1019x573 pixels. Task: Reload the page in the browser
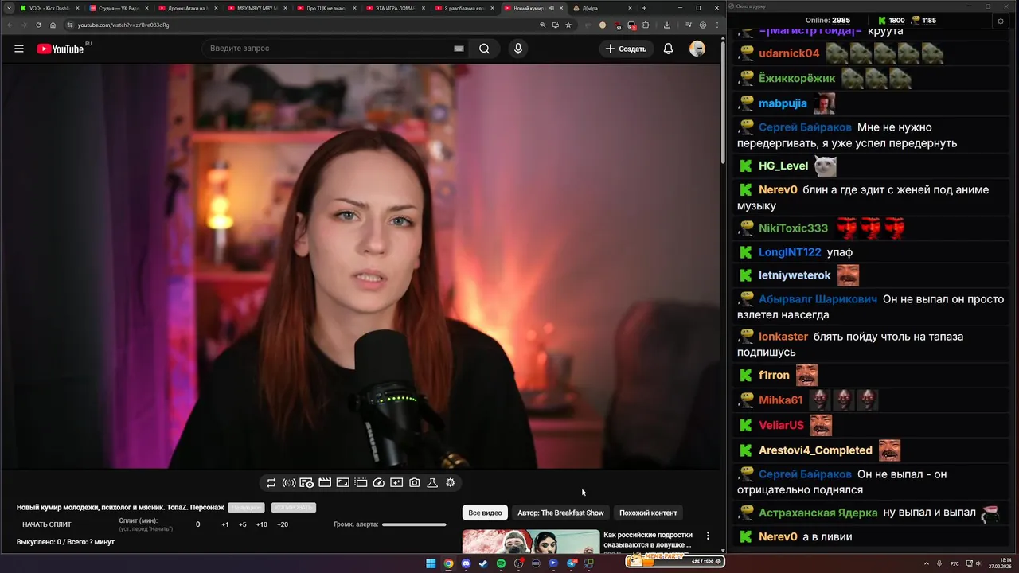(x=38, y=25)
